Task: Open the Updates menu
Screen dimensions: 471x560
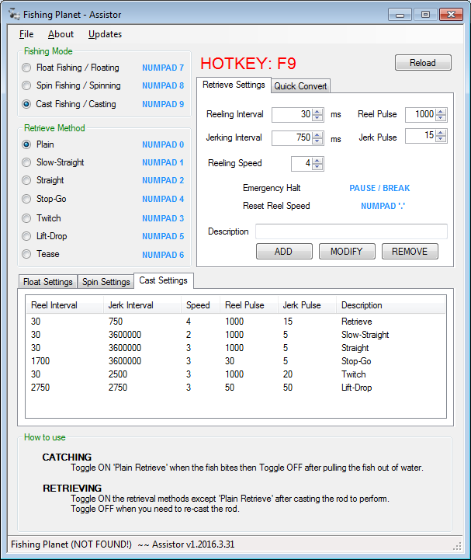Action: 105,34
